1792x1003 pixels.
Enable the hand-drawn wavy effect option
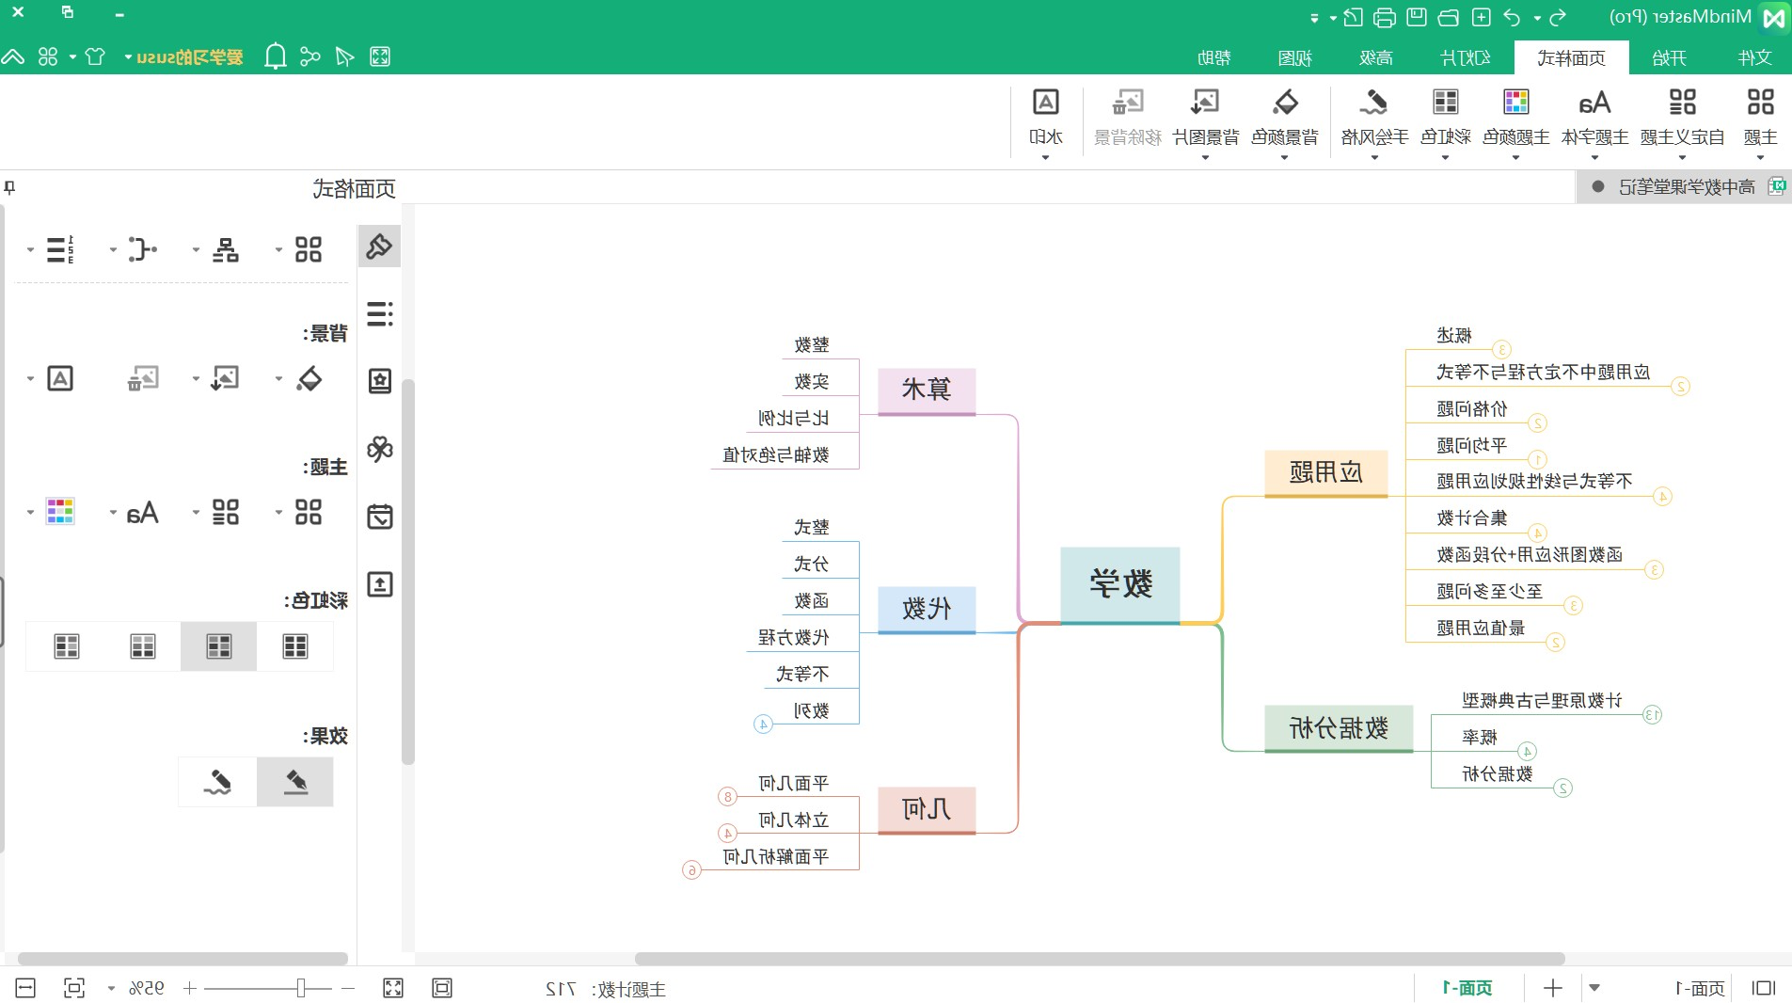[x=217, y=782]
